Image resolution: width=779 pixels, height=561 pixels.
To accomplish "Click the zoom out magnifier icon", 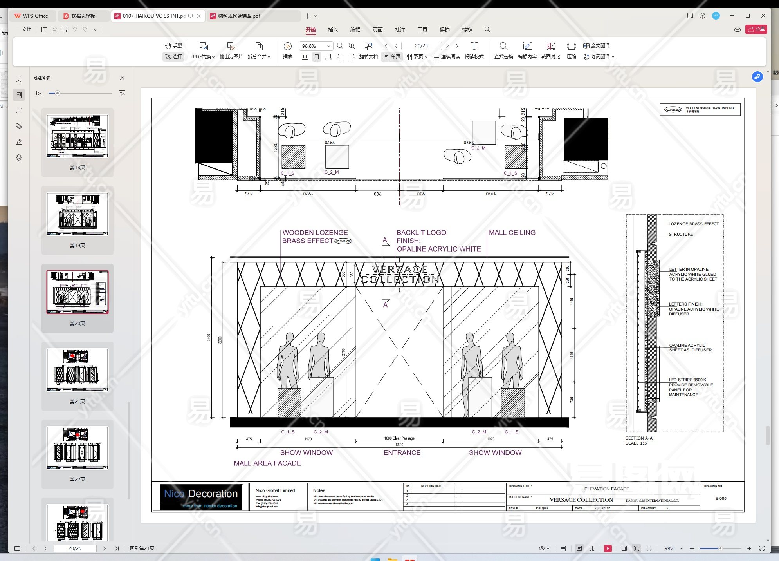I will pyautogui.click(x=340, y=46).
